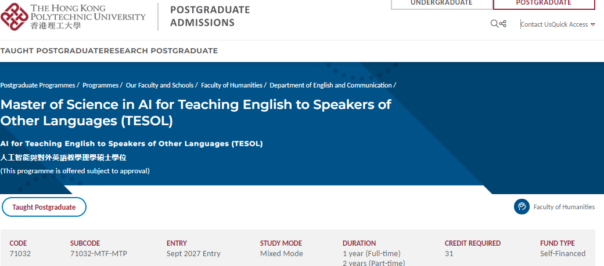Go to Our Faculty and Schools breadcrumb

pyautogui.click(x=160, y=85)
